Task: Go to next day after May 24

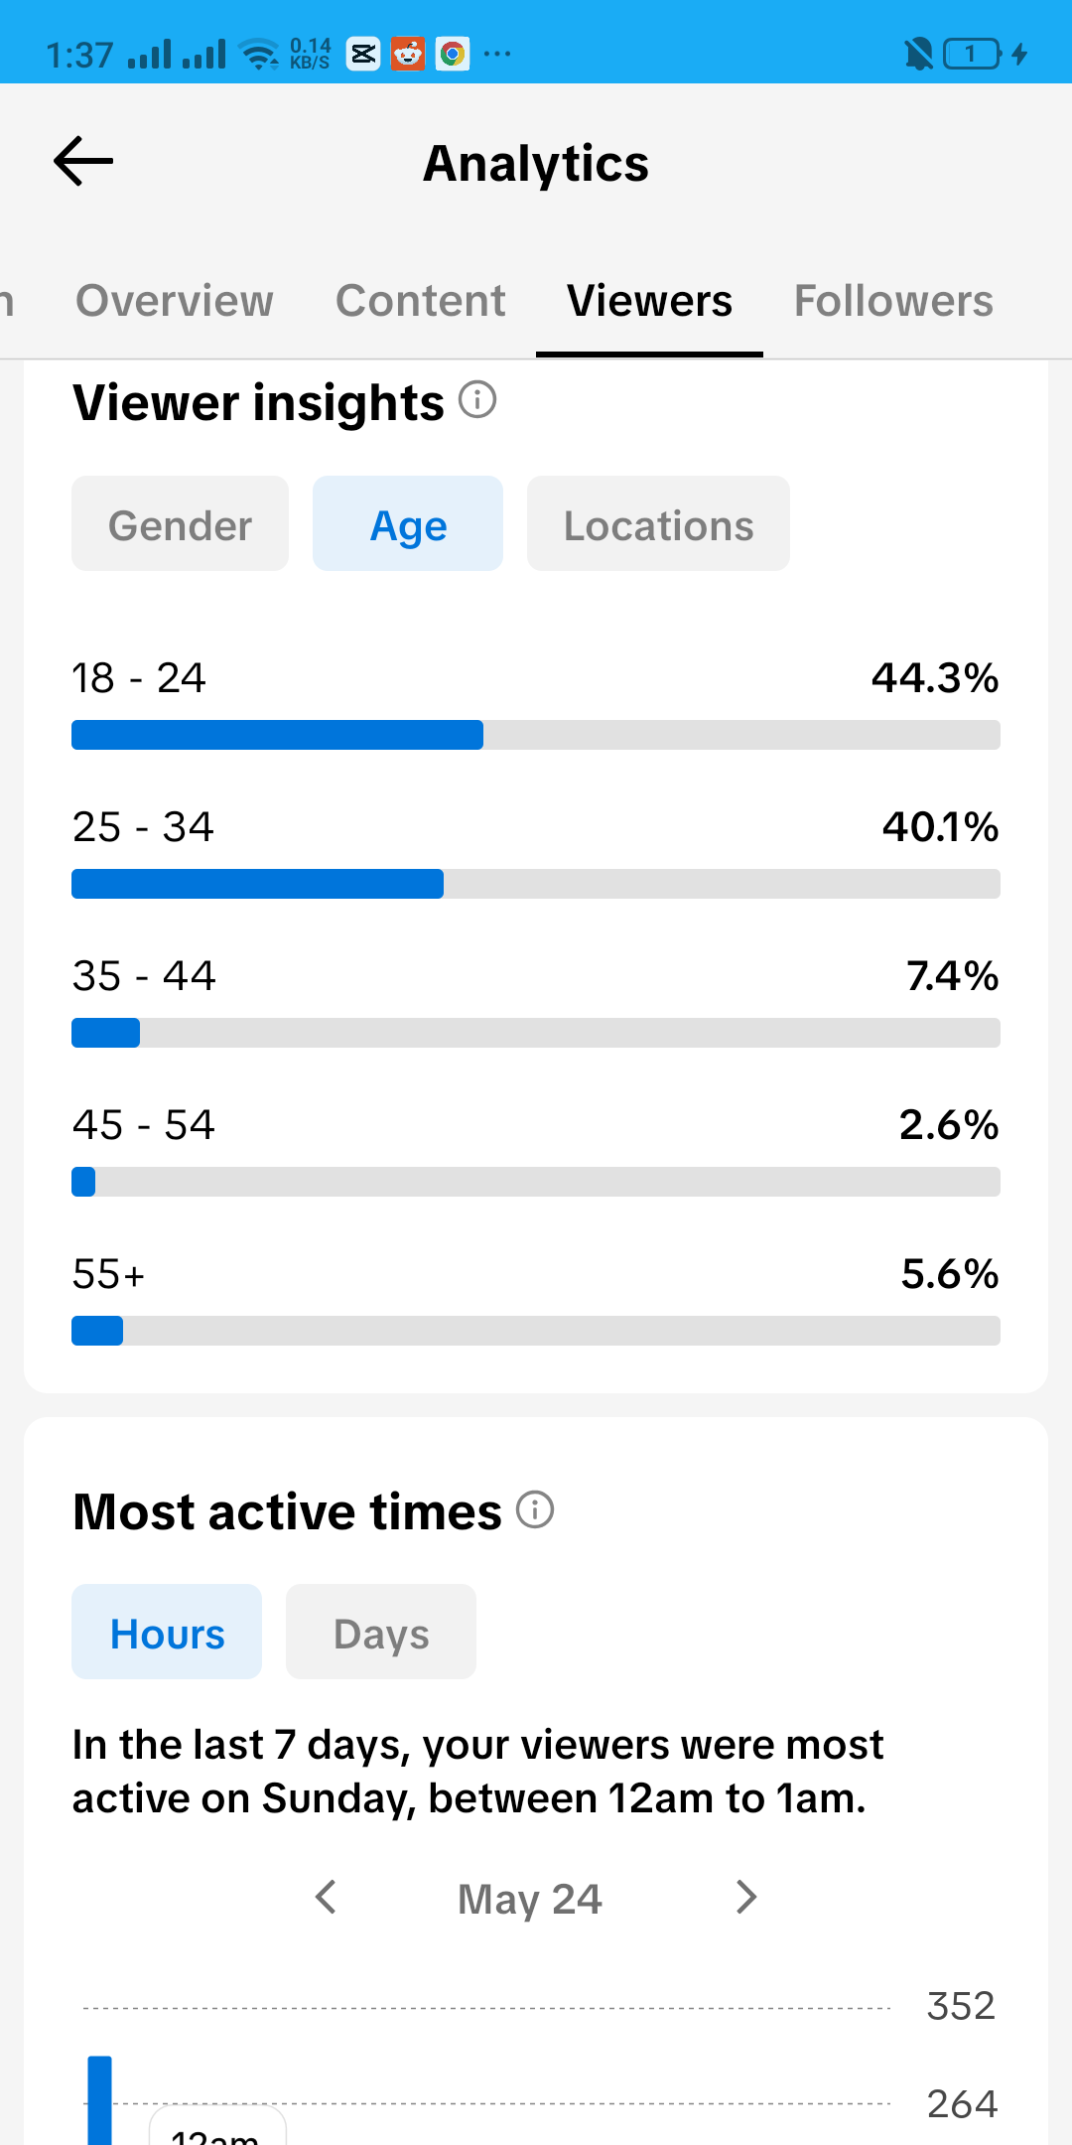Action: coord(746,1897)
